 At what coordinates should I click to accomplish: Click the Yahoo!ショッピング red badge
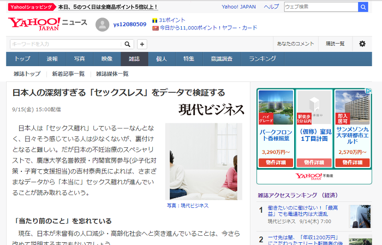pyautogui.click(x=31, y=7)
